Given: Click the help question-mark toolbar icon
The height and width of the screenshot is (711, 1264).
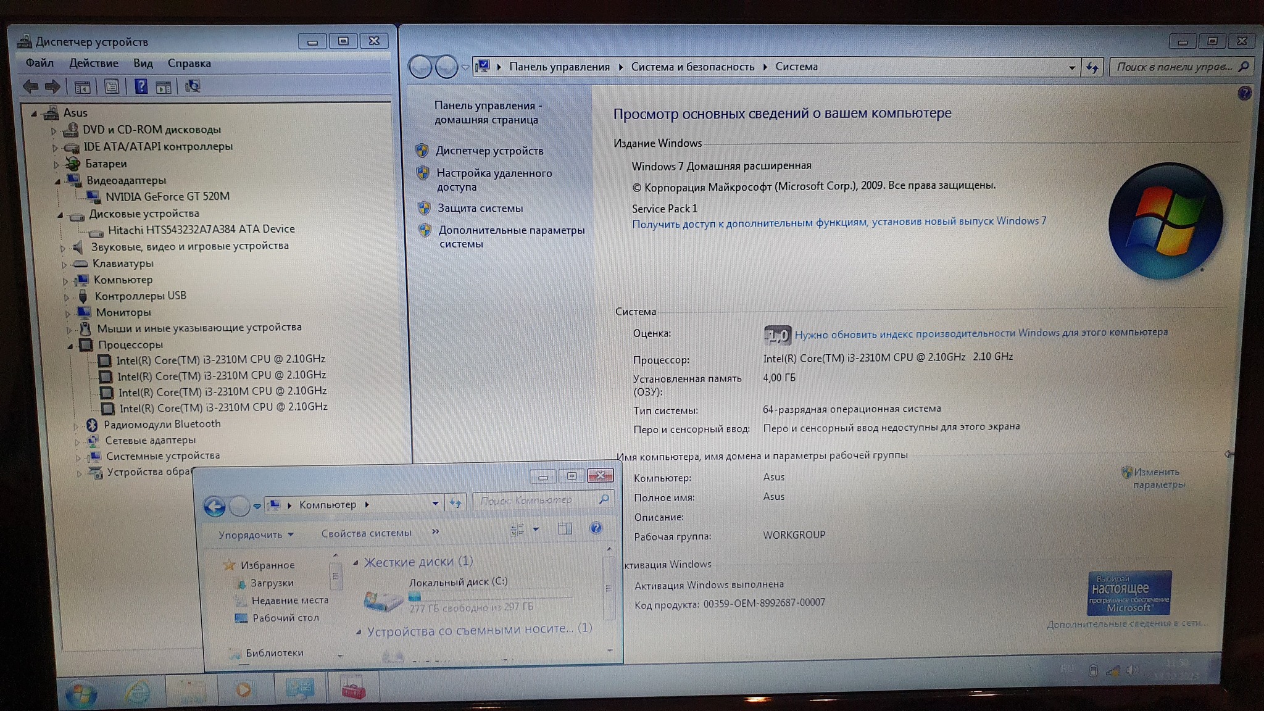Looking at the screenshot, I should click(141, 86).
